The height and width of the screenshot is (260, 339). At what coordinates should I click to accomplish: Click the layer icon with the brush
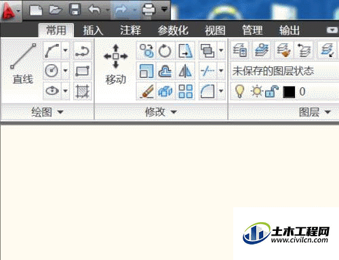coord(283,50)
